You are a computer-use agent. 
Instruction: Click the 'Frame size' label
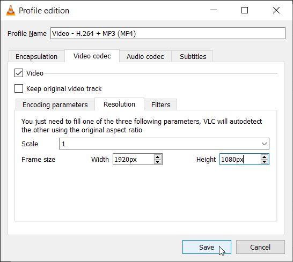38,159
